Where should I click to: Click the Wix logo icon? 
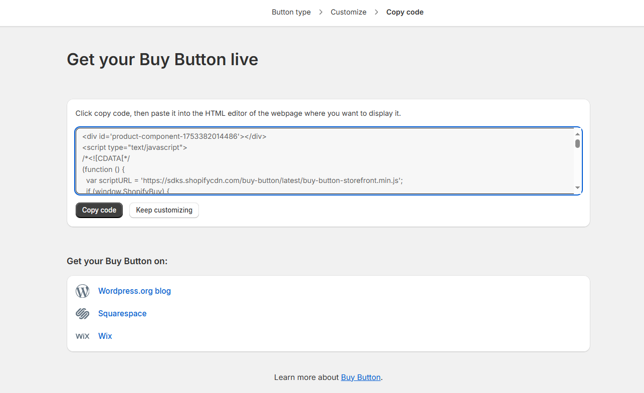pyautogui.click(x=83, y=336)
